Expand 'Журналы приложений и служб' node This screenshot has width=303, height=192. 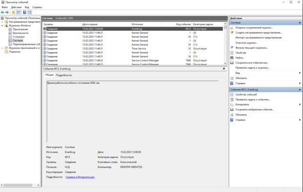2,48
